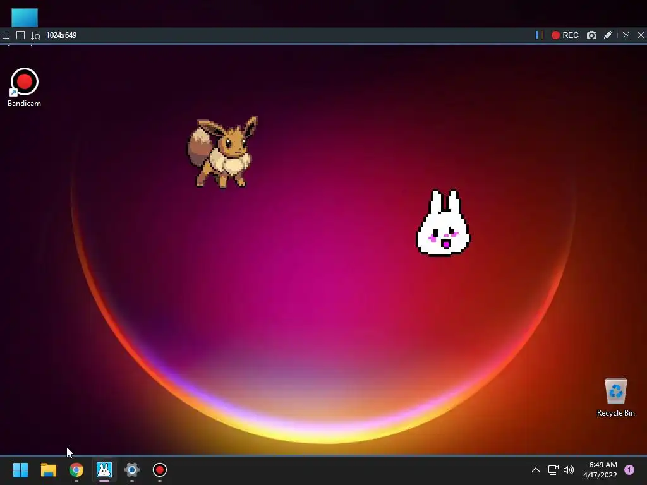Activate the pencil drawing tool
The image size is (647, 485).
tap(608, 35)
